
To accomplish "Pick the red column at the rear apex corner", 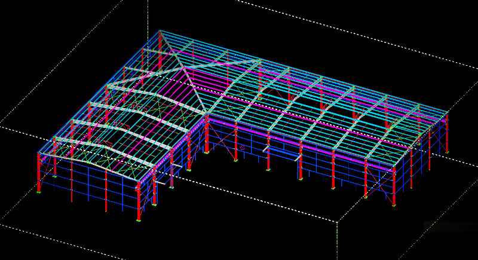I will (160, 52).
